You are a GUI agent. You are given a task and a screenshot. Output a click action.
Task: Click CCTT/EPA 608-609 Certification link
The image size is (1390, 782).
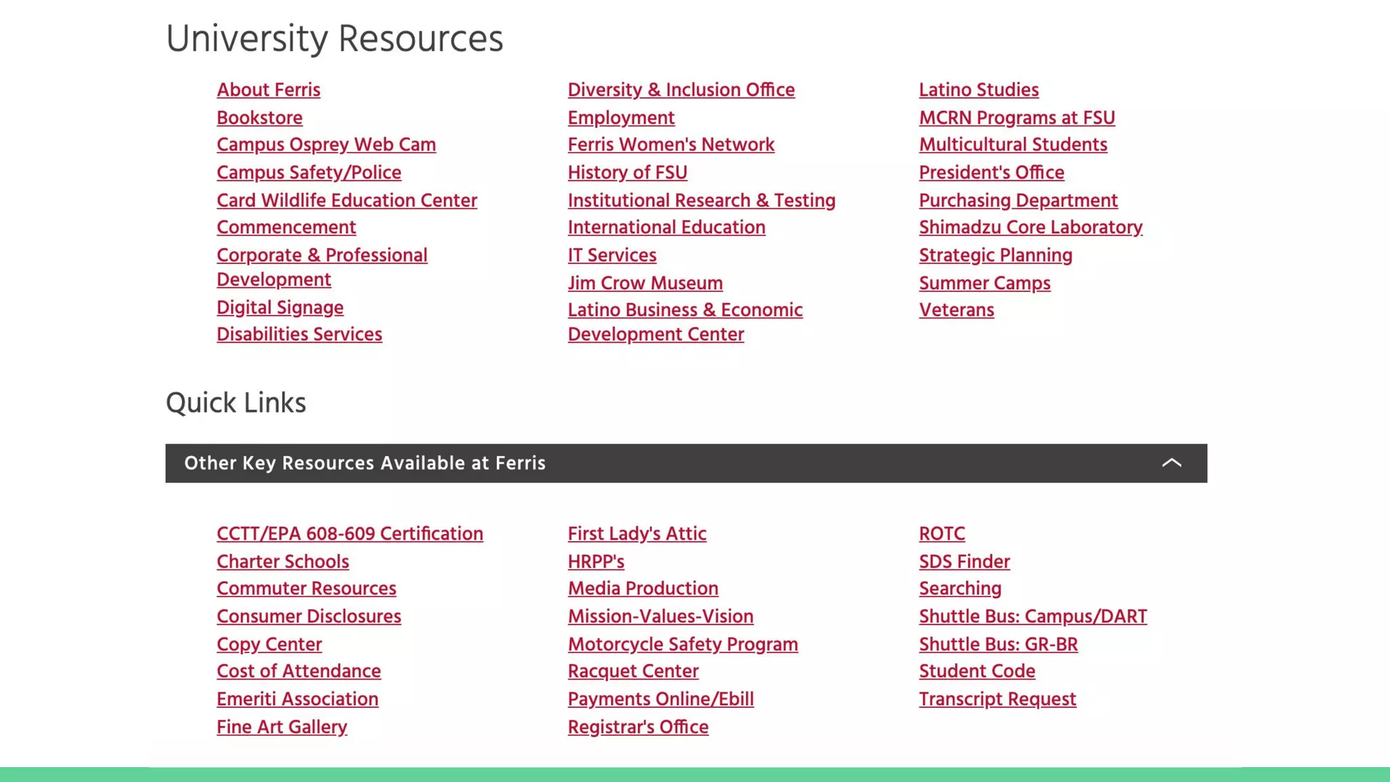[x=350, y=534]
